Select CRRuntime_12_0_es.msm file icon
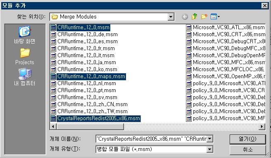 click(53, 42)
